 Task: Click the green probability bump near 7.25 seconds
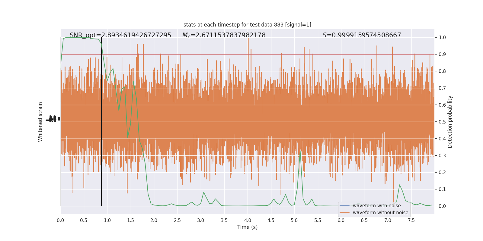[x=400, y=185]
